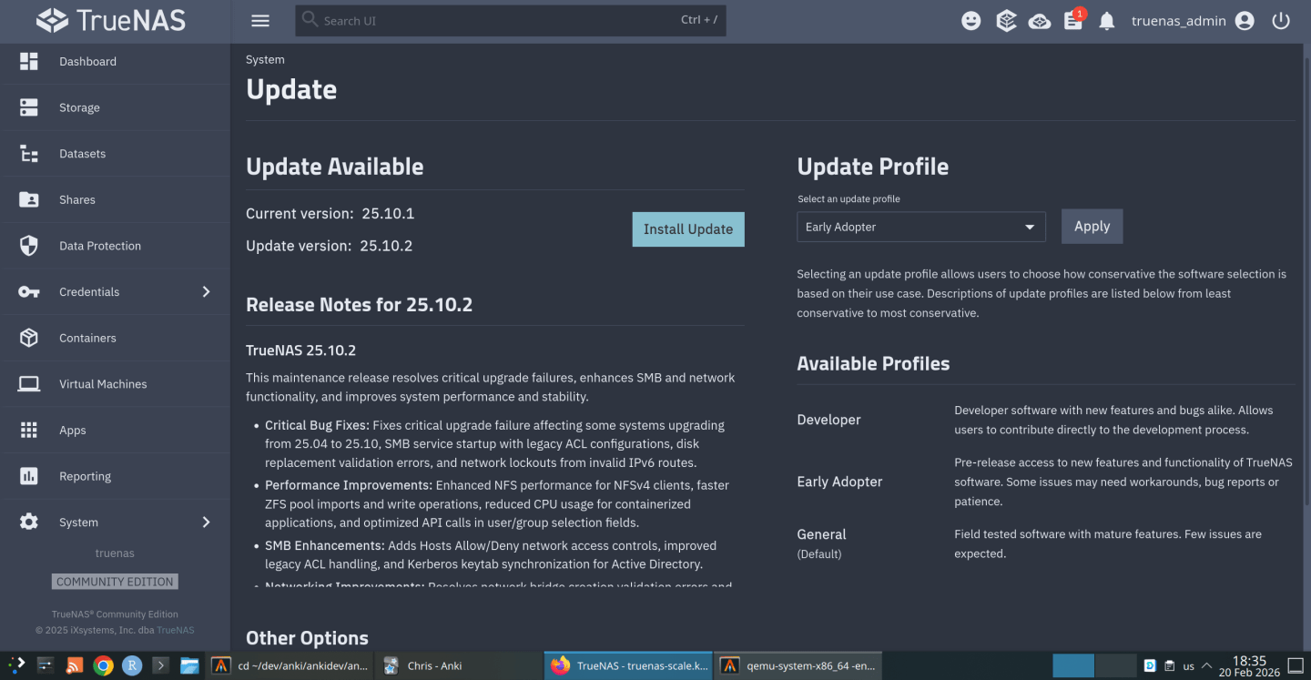Go to the Dashboard page
Image resolution: width=1311 pixels, height=680 pixels.
[x=87, y=62]
